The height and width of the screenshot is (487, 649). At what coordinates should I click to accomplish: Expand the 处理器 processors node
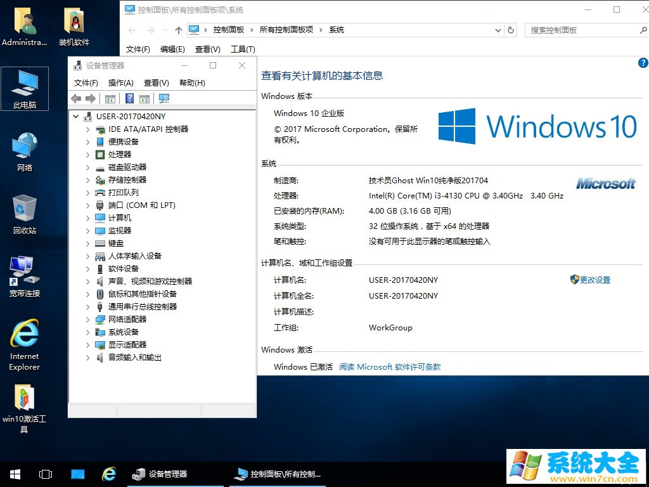87,155
